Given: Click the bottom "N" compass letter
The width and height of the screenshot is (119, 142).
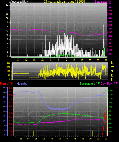Looking at the screenshot, I should point(112,80).
